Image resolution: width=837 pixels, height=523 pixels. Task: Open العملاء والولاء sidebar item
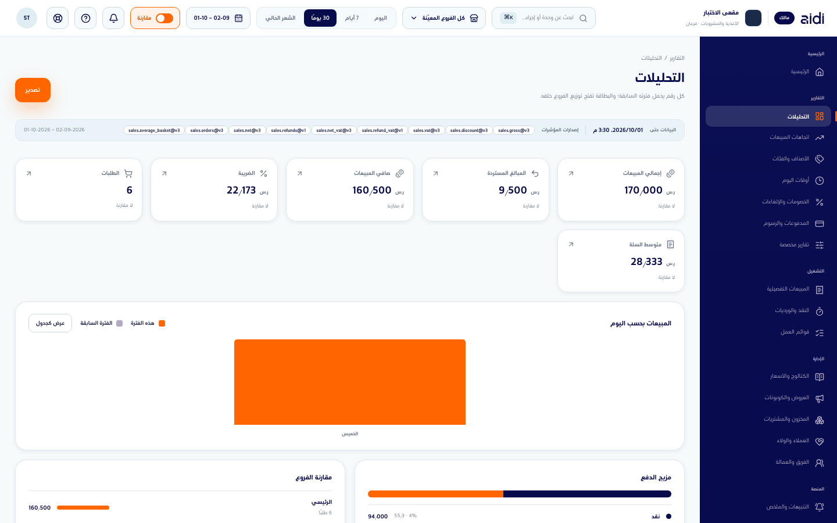tap(768, 441)
